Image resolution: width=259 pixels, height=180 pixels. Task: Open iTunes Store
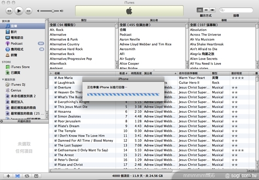pos(23,67)
